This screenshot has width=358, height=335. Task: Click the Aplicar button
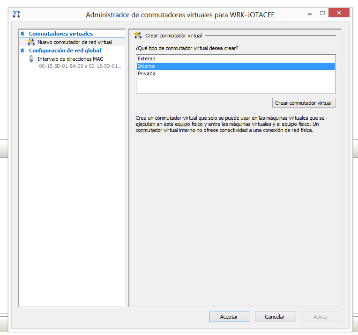click(321, 317)
